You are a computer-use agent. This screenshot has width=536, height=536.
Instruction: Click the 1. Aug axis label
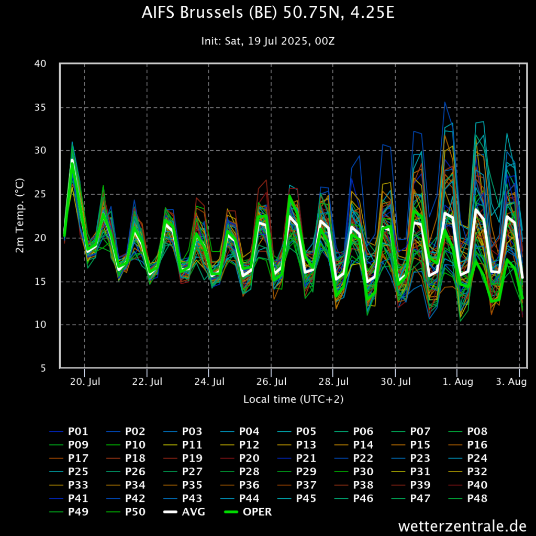click(457, 382)
